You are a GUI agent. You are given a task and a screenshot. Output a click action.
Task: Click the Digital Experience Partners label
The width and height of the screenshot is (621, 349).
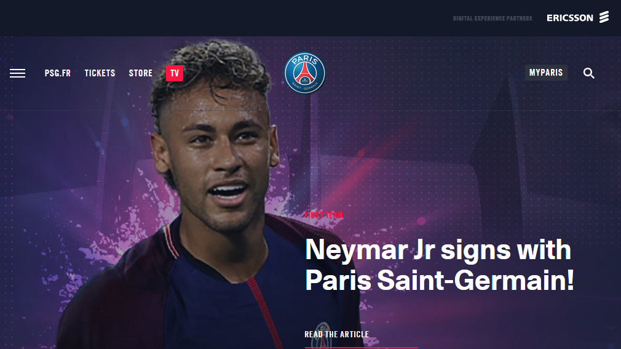492,18
